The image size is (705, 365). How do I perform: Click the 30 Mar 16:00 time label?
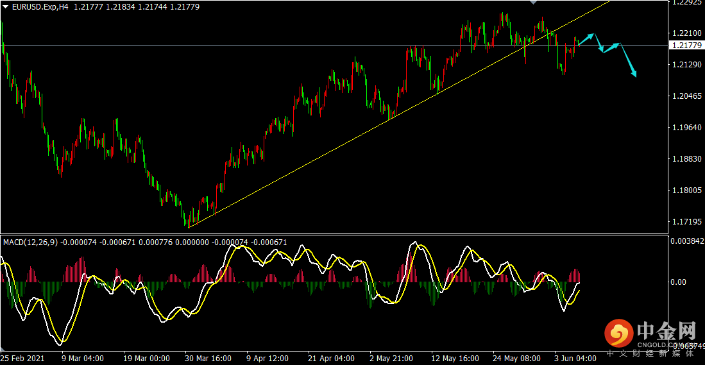[208, 359]
